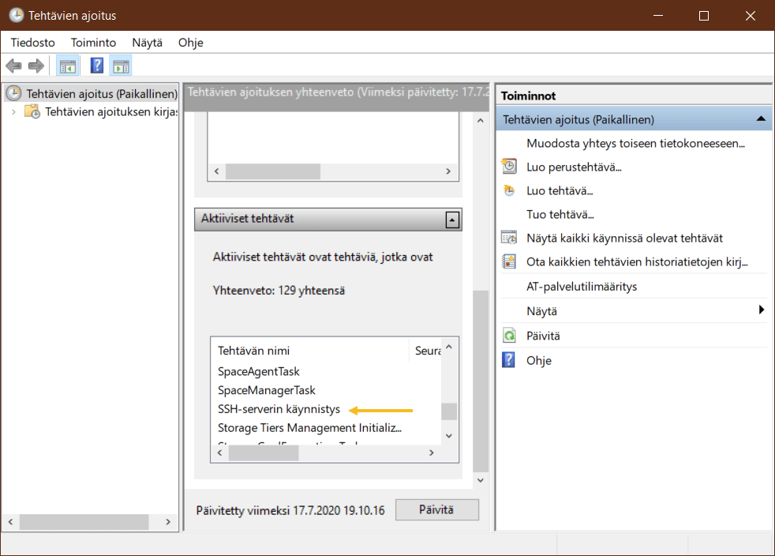
Task: Click Tuo tehtävä... action link
Action: pyautogui.click(x=560, y=214)
